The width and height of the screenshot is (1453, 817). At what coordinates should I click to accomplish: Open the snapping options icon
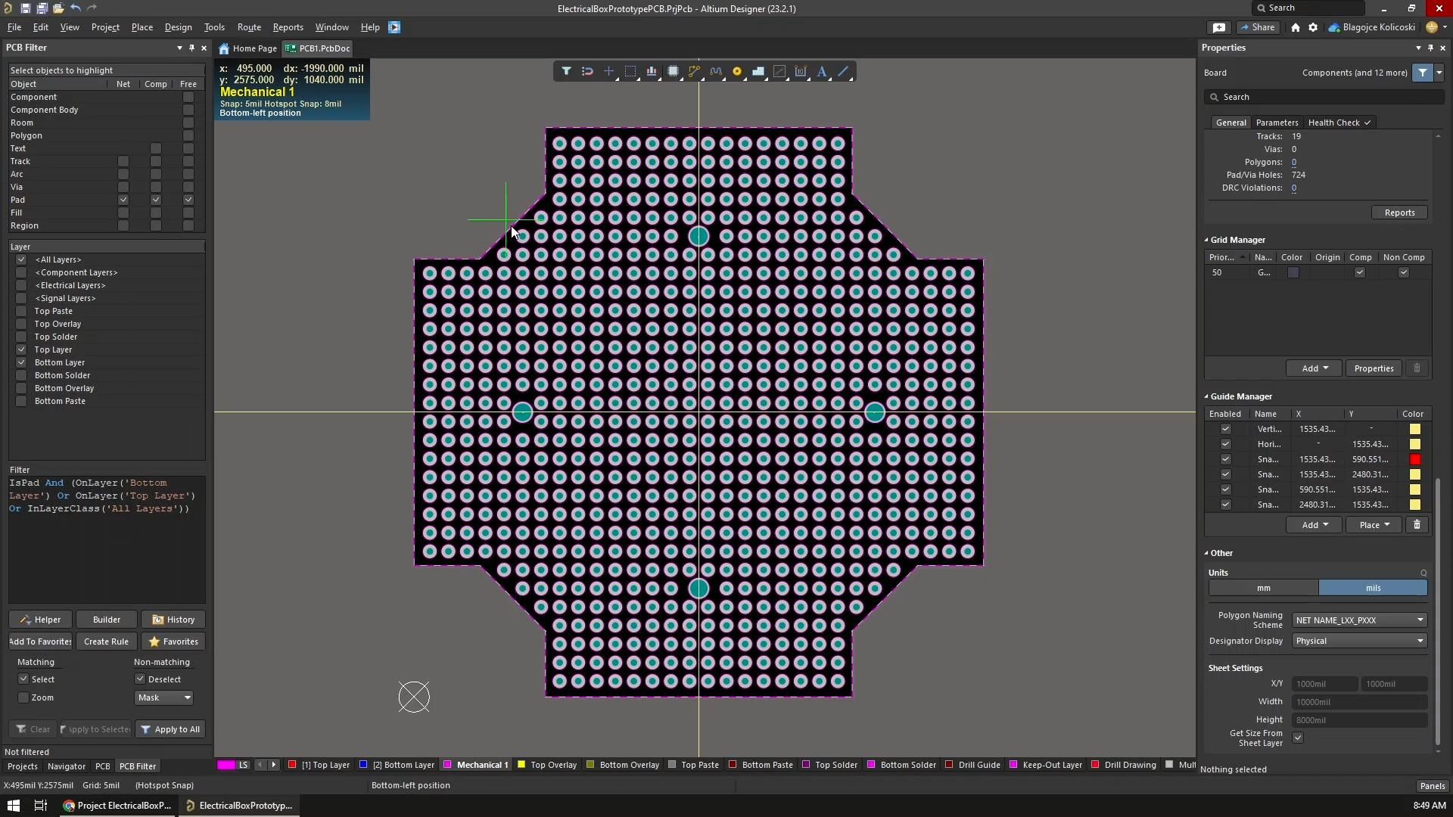click(587, 71)
